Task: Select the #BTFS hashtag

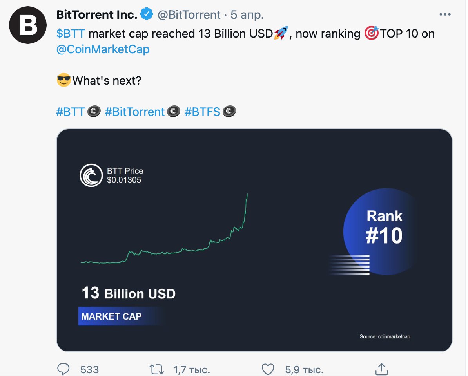Action: [x=202, y=112]
